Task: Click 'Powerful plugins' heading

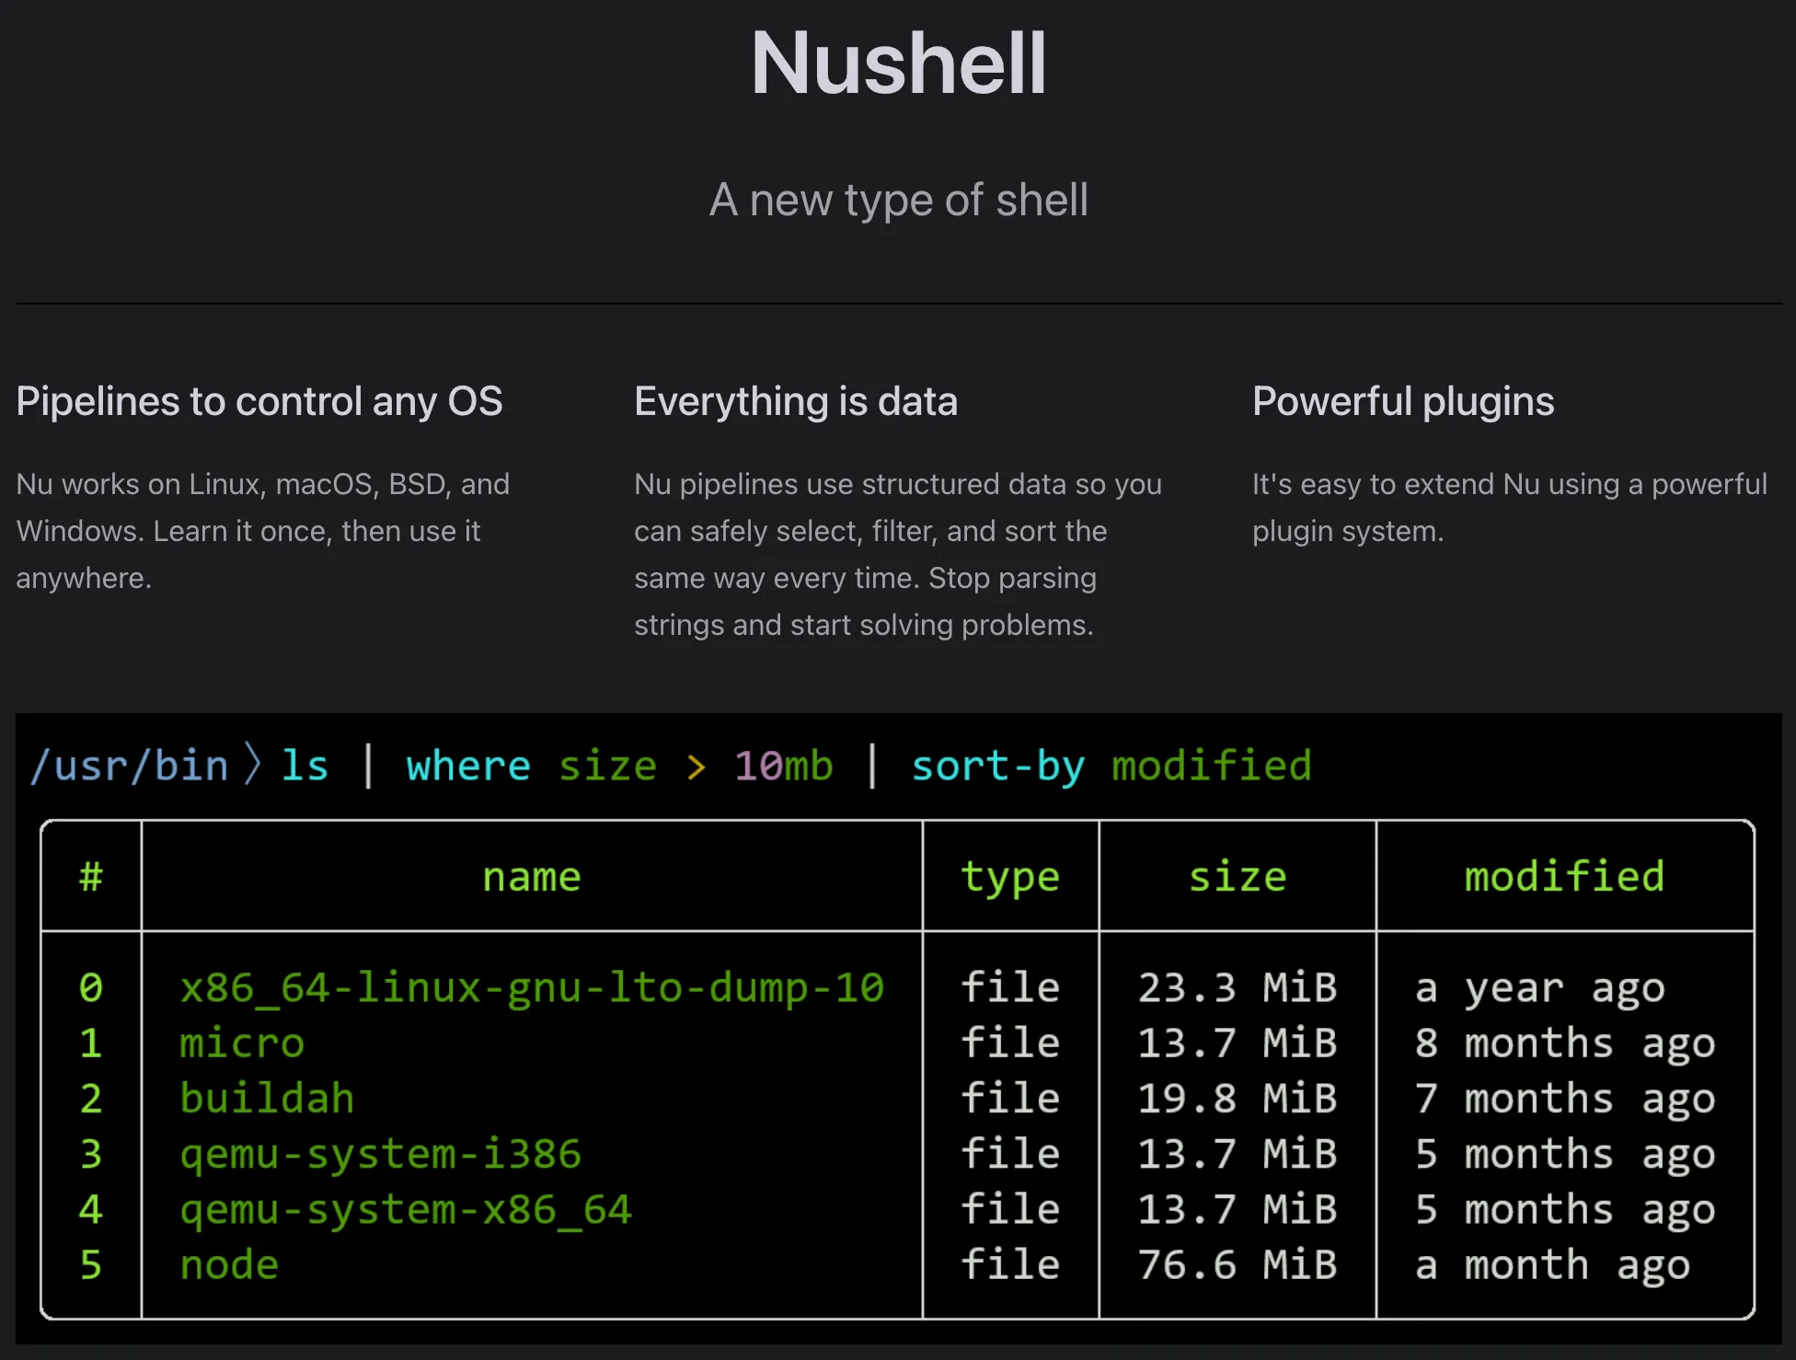Action: click(1403, 401)
